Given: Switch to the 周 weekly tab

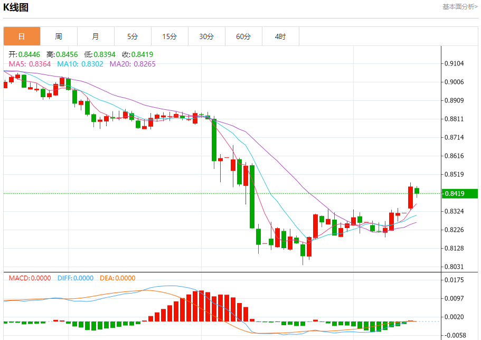Looking at the screenshot, I should click(59, 36).
